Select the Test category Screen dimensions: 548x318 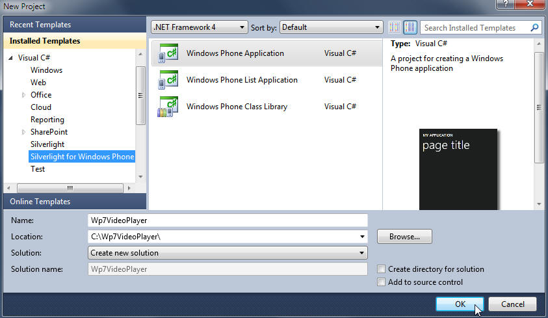[x=38, y=169]
